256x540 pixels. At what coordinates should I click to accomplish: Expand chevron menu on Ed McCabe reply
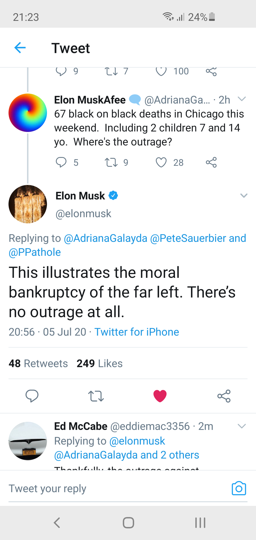tap(242, 426)
